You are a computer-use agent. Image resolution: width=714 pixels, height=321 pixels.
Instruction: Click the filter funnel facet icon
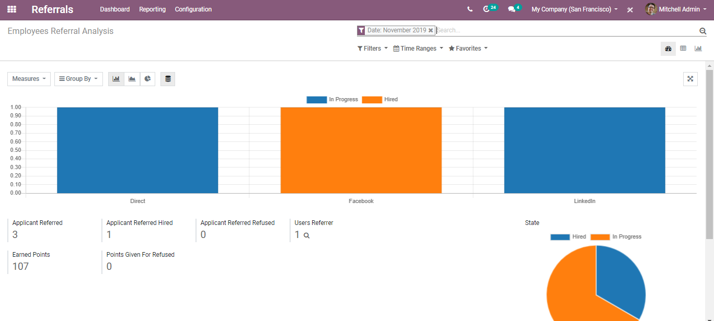[361, 30]
